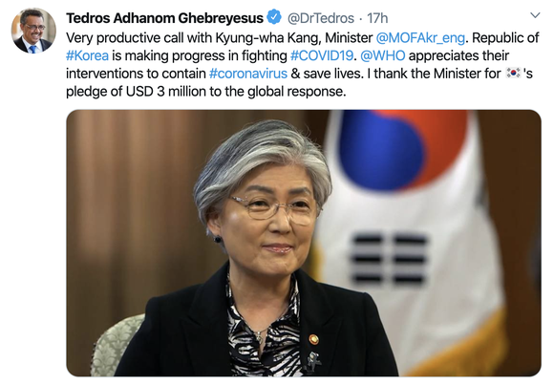This screenshot has height=386, width=554.
Task: Open the #COVID19 hashtag
Action: click(x=322, y=55)
